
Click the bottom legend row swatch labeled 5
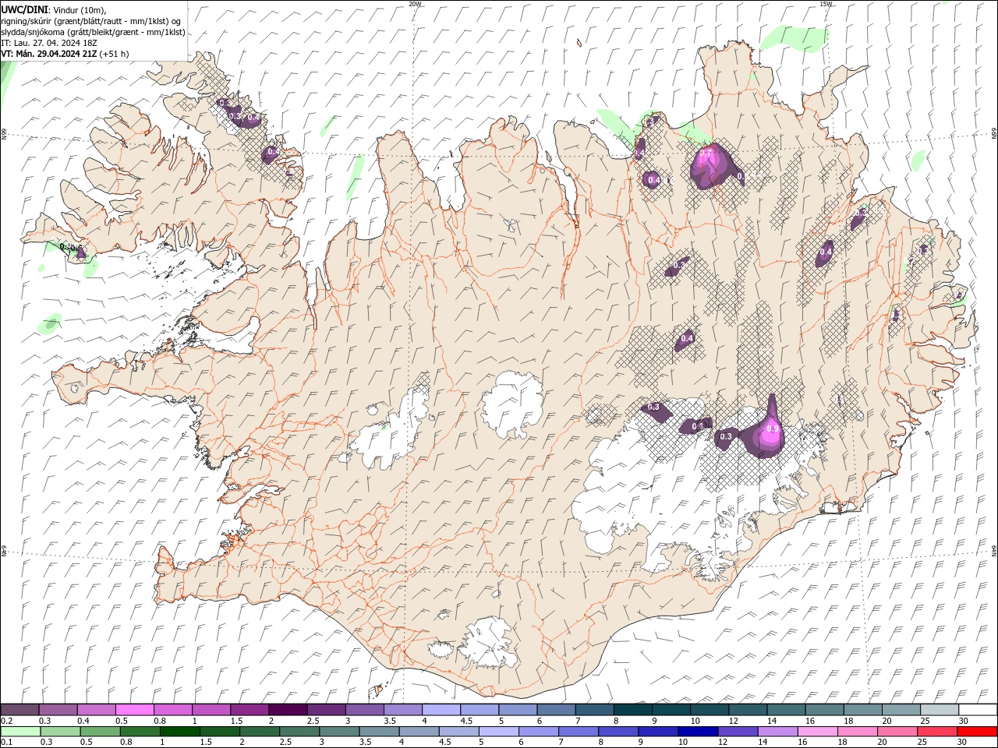(x=498, y=732)
